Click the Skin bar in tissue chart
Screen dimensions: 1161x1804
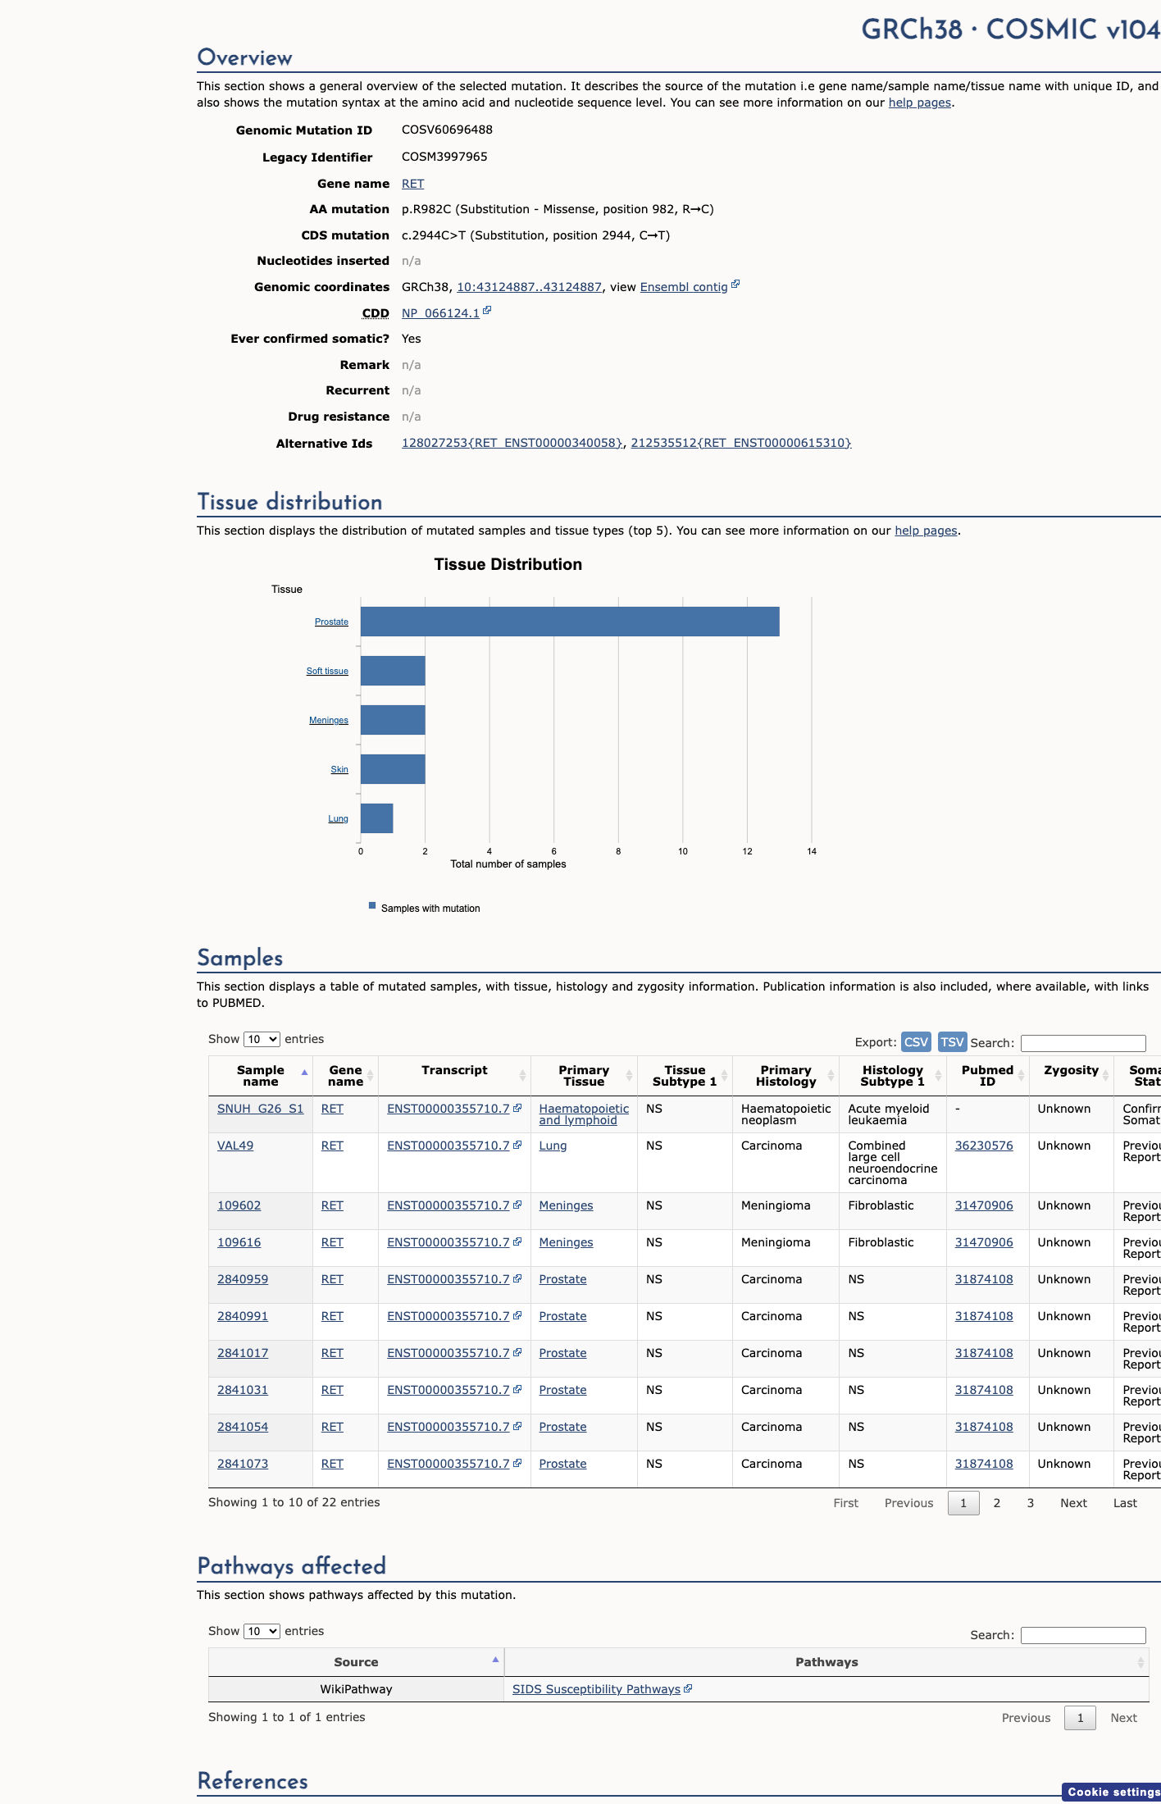point(393,769)
